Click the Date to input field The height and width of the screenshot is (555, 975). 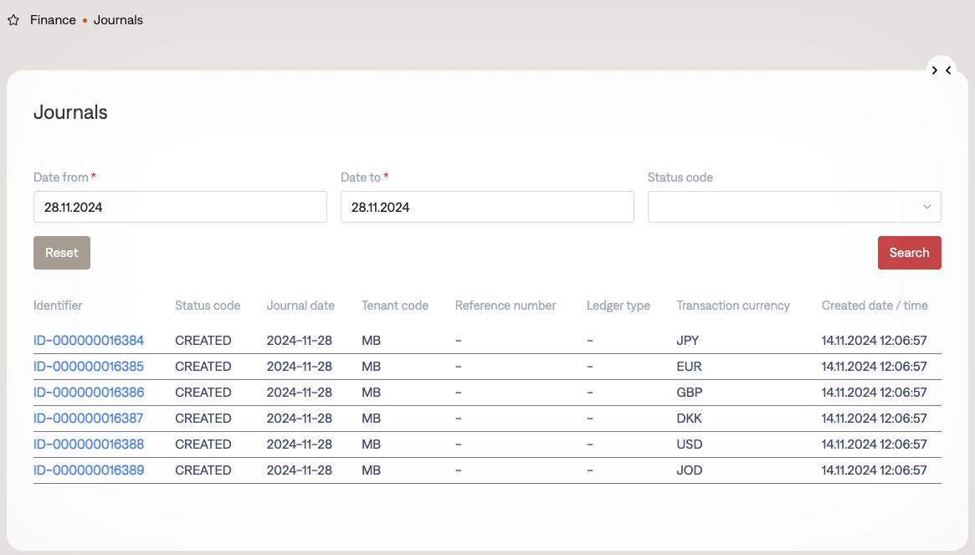click(486, 207)
